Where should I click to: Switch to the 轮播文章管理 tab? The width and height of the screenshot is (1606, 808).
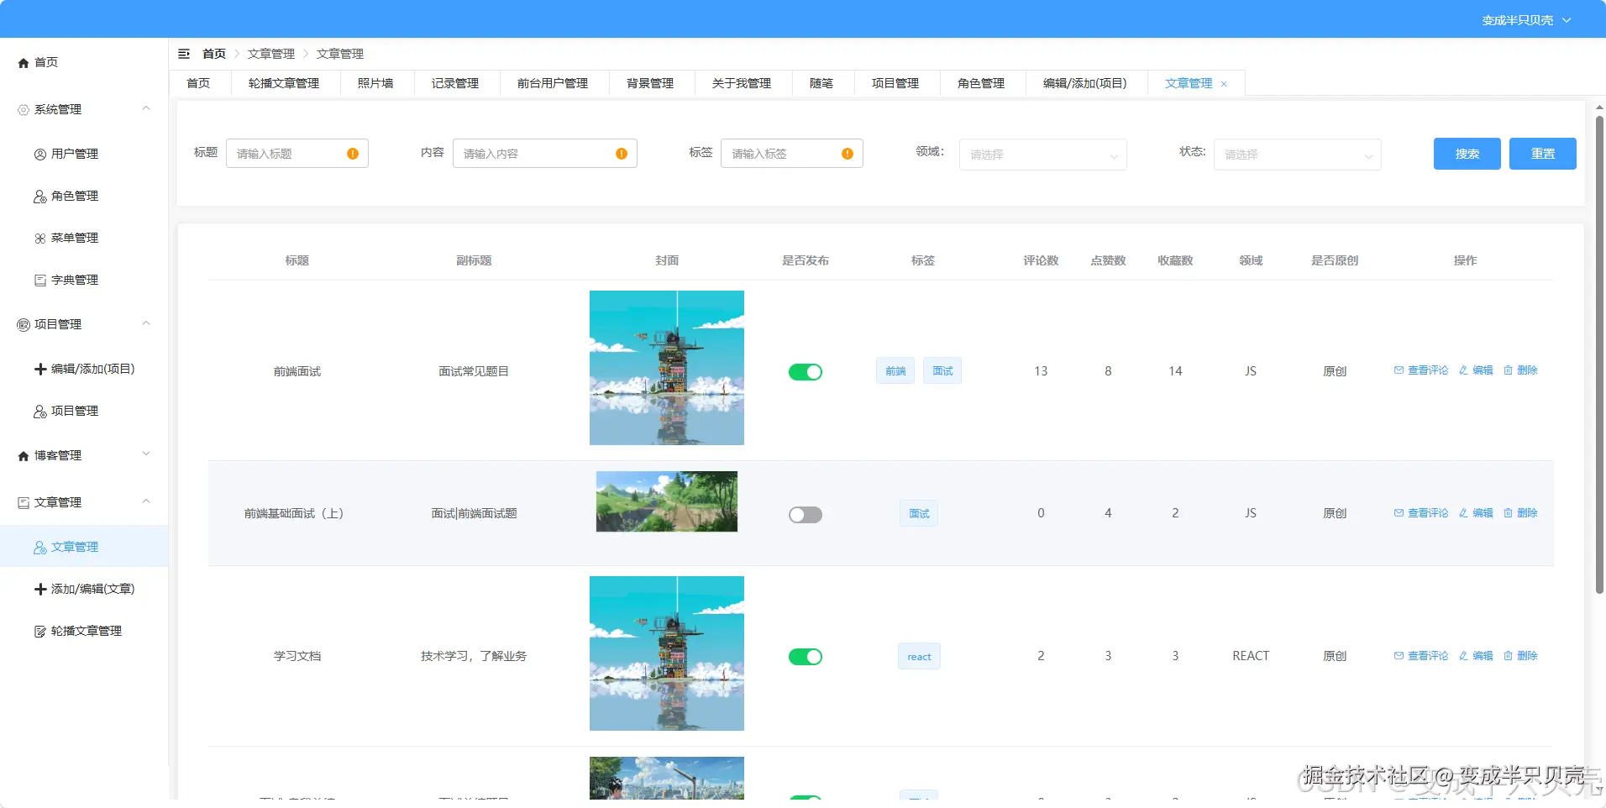(x=284, y=84)
